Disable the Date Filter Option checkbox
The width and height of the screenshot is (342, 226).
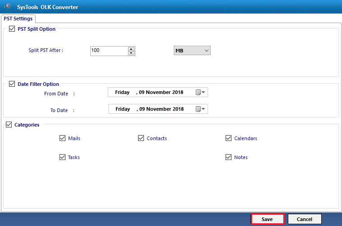tap(12, 84)
